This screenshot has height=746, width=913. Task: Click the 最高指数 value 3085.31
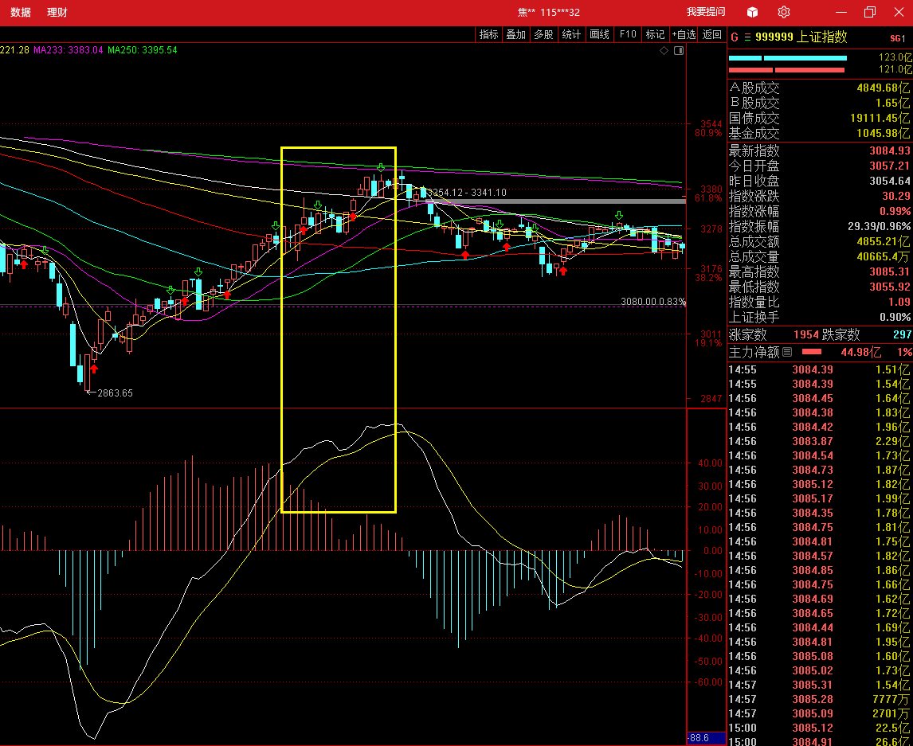coord(889,272)
